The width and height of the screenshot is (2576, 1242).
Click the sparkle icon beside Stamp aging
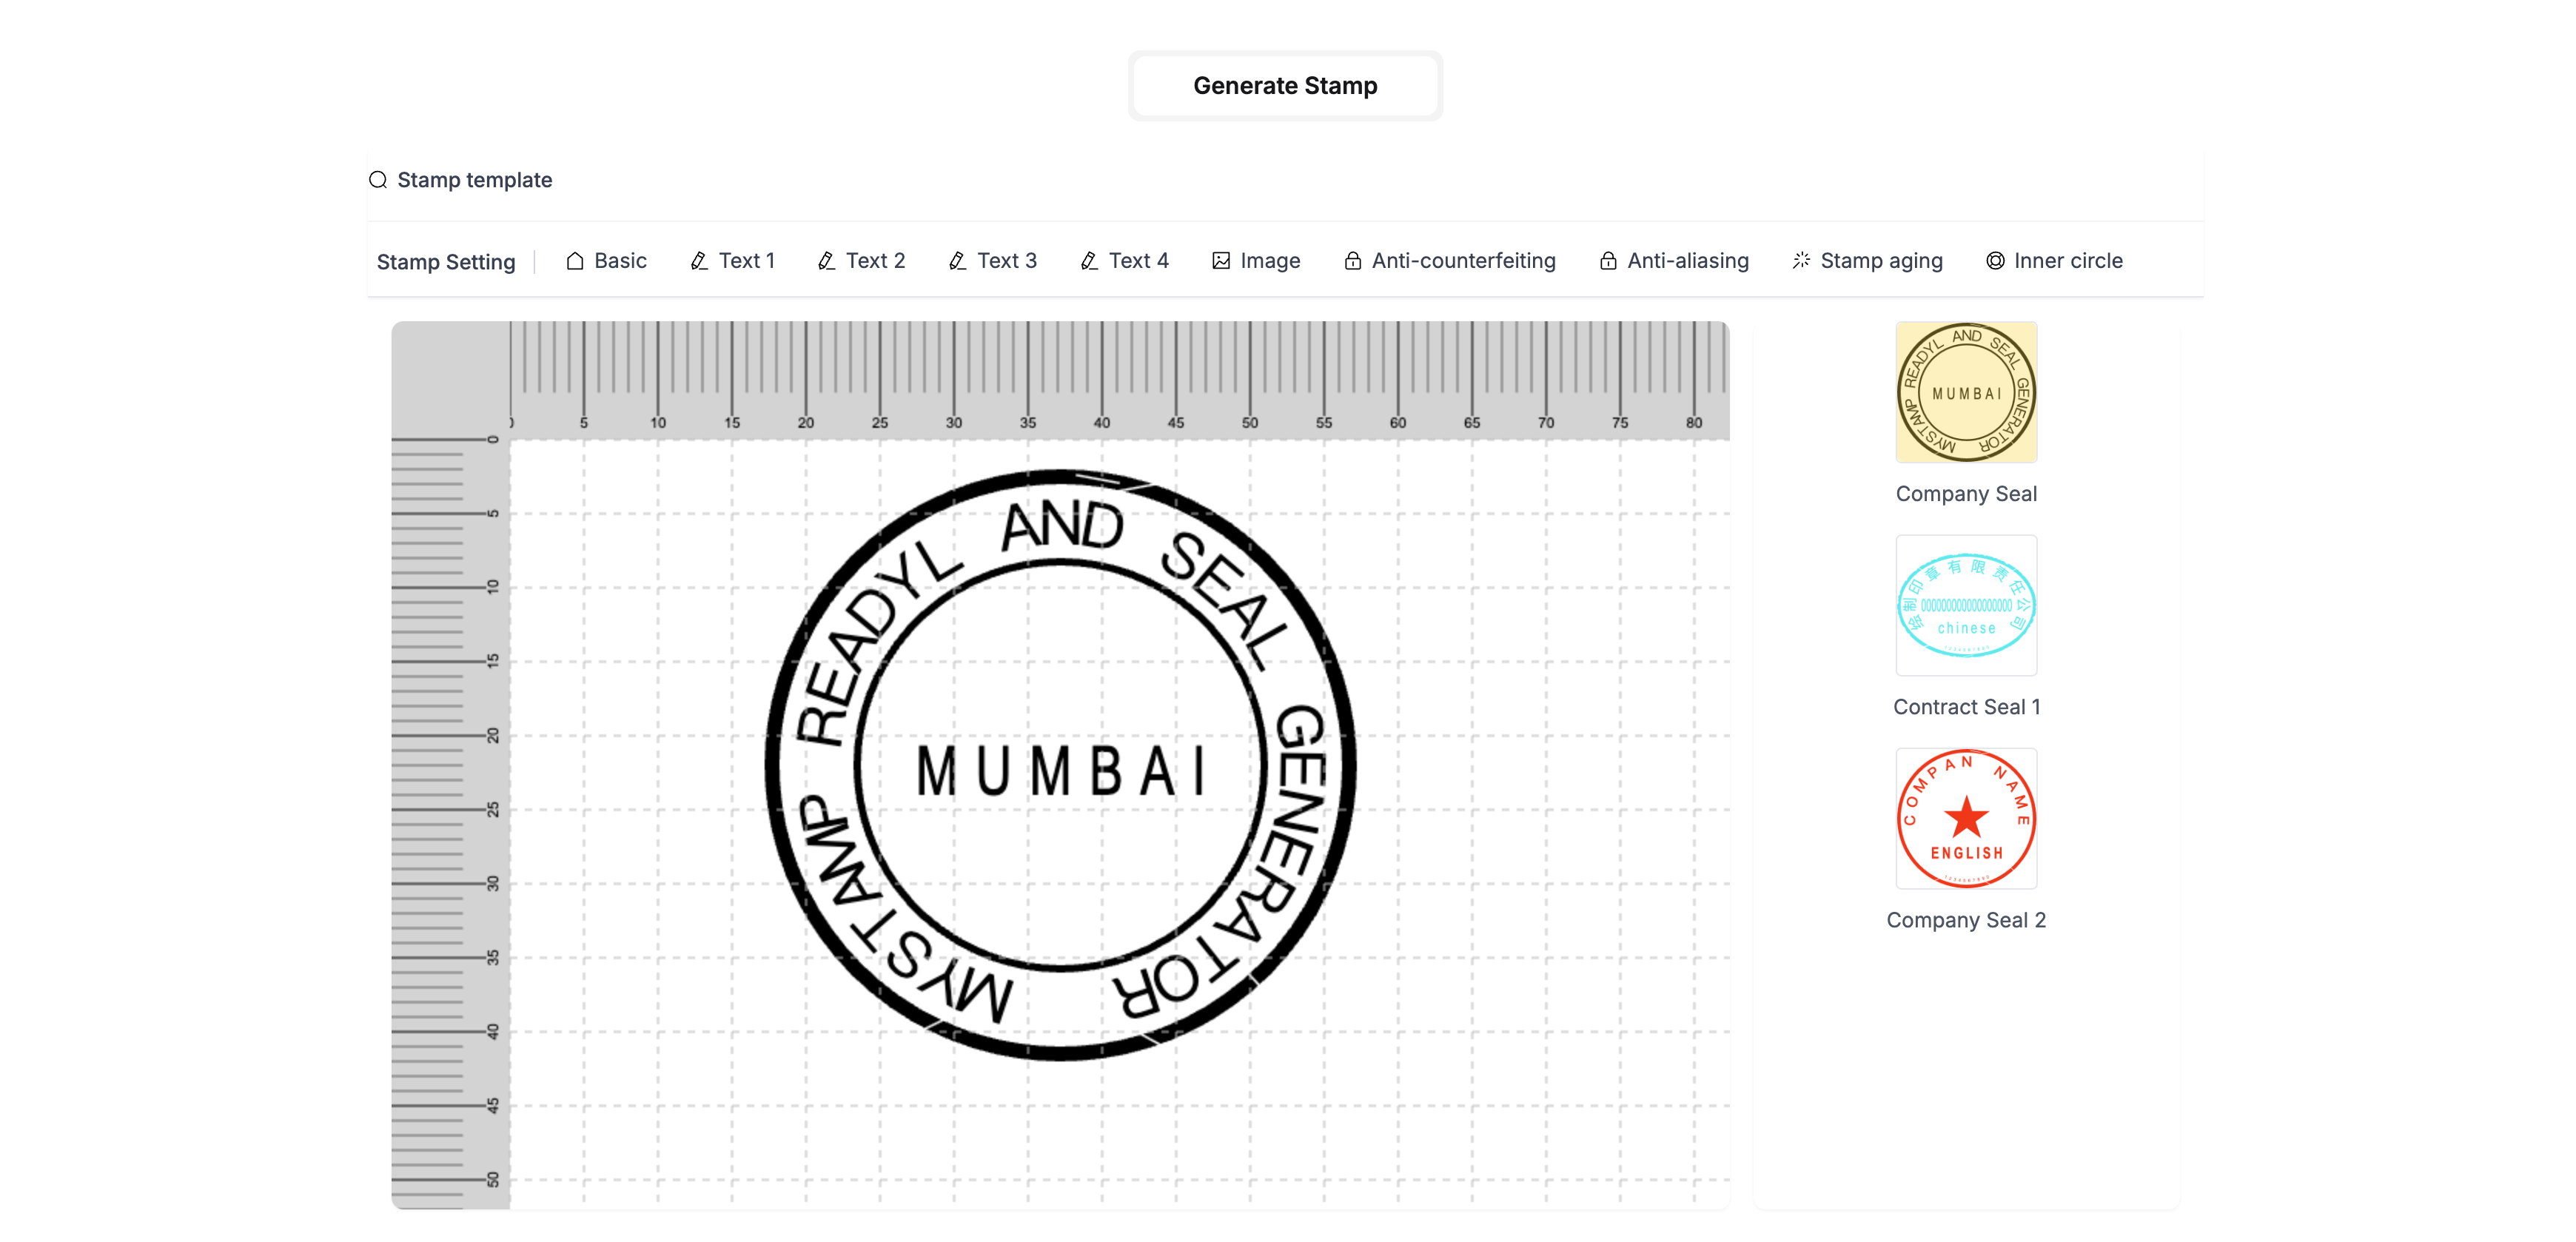coord(1801,261)
